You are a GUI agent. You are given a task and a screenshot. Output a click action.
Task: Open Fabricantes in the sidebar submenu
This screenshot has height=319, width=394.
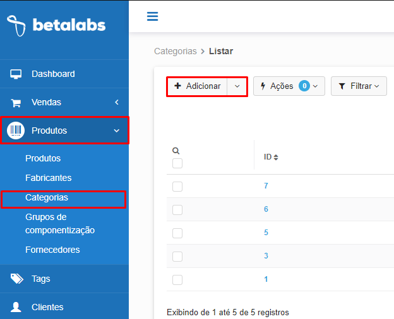click(x=49, y=178)
